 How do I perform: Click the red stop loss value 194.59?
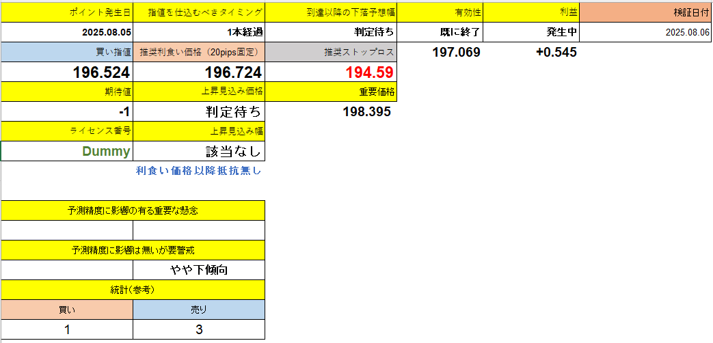tap(331, 72)
